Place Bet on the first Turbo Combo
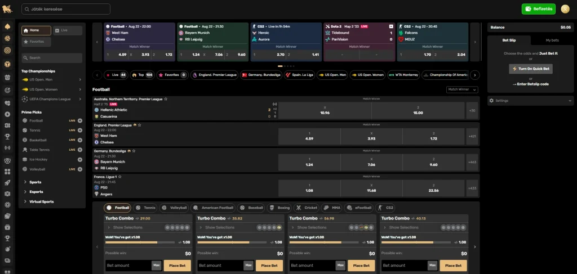Image resolution: width=577 pixels, height=274 pixels. click(x=177, y=266)
